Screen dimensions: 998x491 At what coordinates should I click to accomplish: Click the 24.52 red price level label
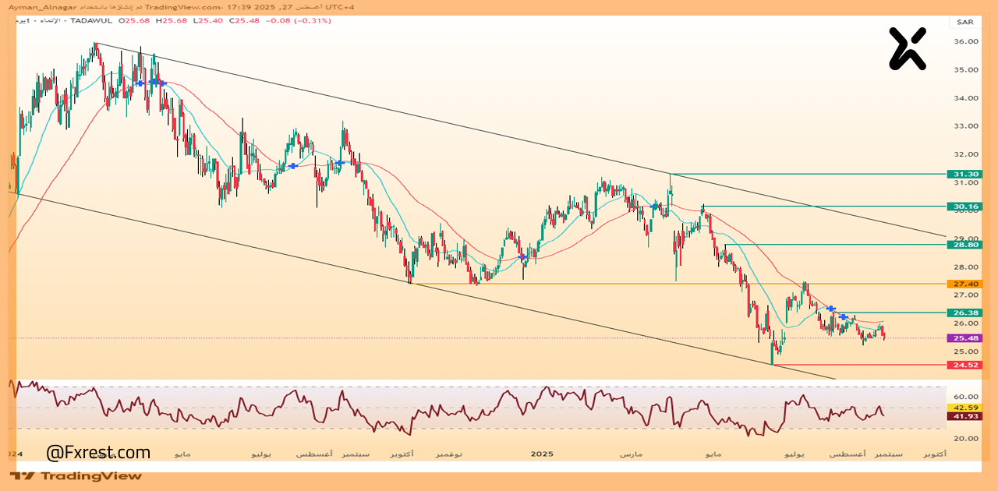point(963,365)
